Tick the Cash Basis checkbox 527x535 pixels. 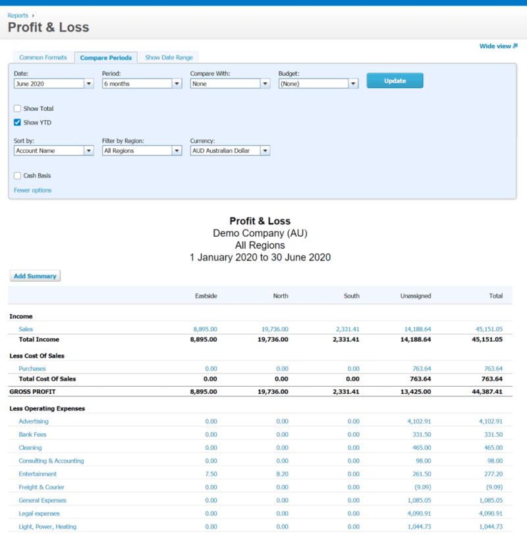[x=17, y=176]
